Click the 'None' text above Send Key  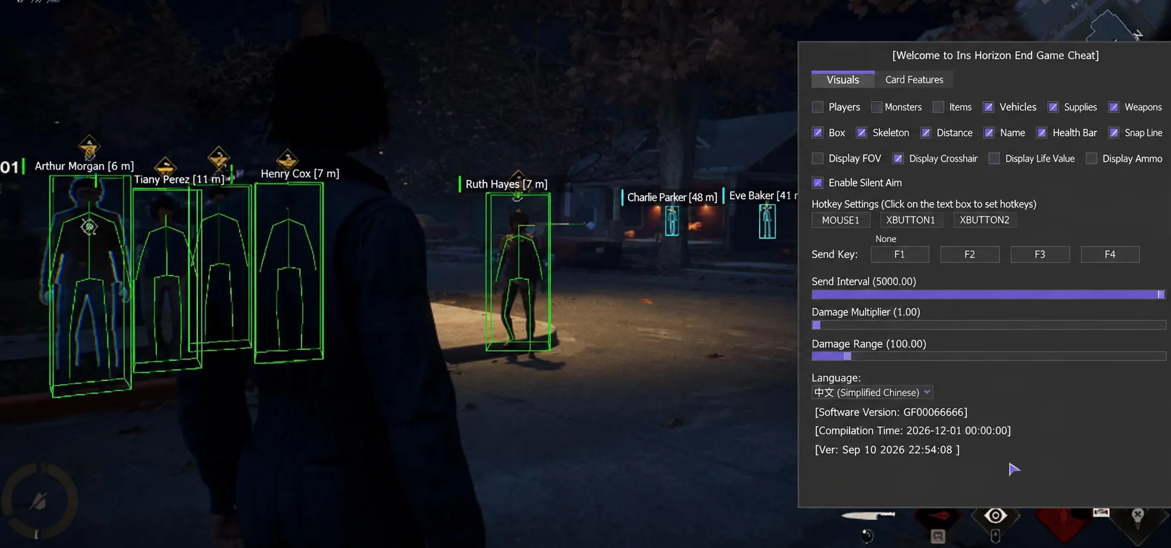(x=885, y=239)
